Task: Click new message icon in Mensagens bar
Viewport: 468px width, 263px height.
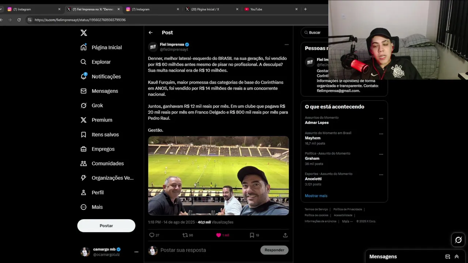Action: [x=448, y=256]
